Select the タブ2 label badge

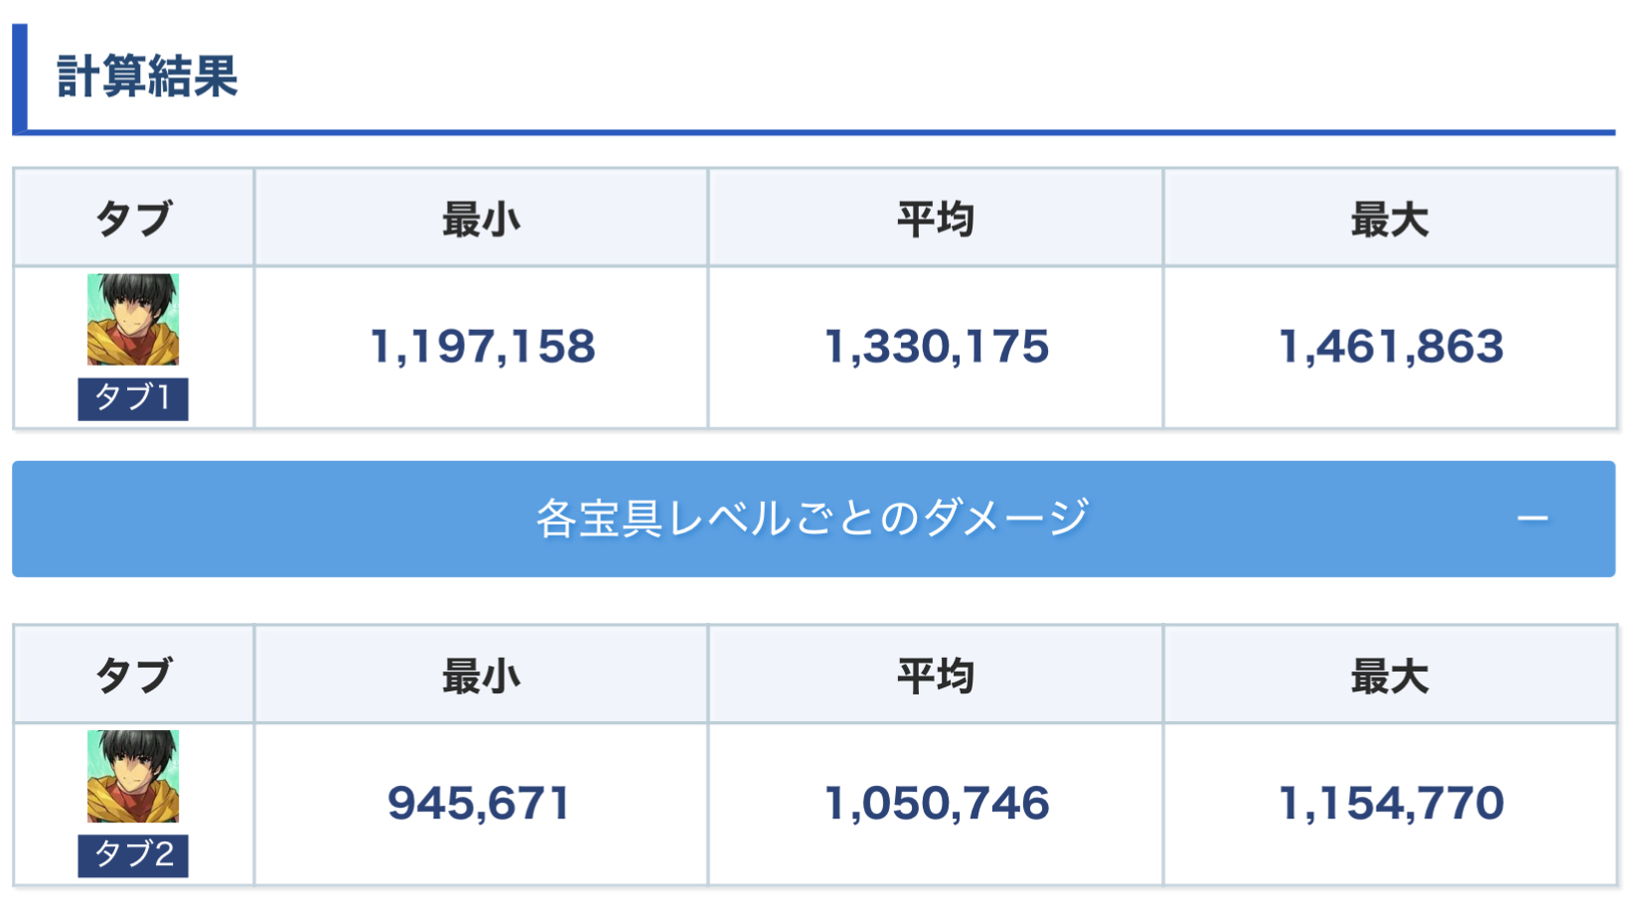click(133, 854)
